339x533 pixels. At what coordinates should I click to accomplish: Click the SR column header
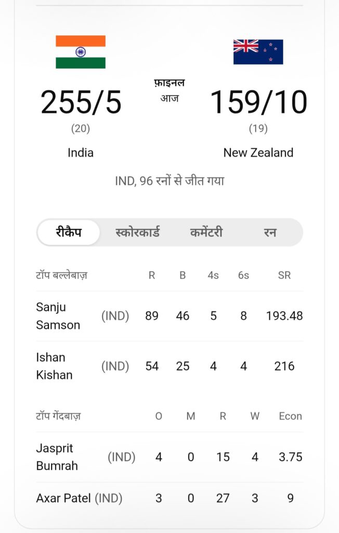pyautogui.click(x=284, y=275)
